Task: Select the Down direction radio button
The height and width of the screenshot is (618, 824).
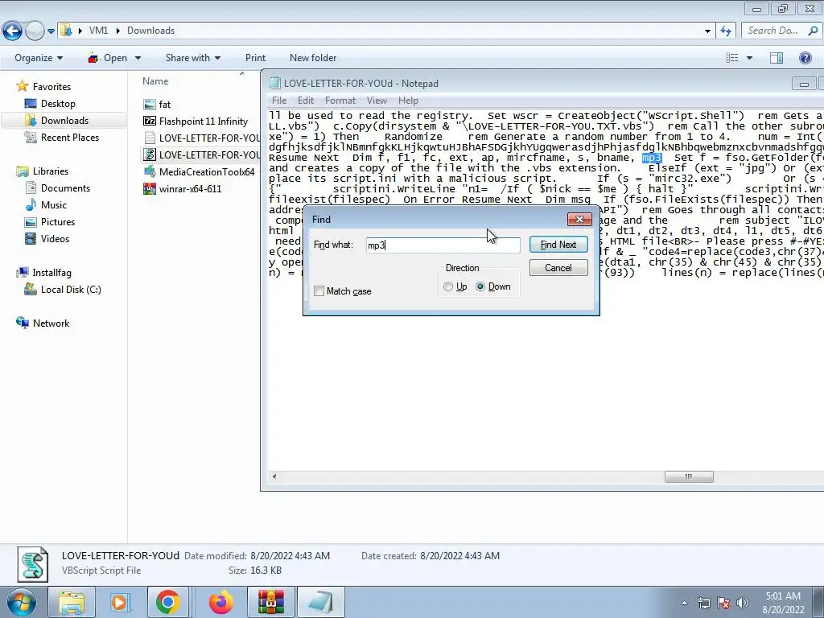Action: coord(480,286)
